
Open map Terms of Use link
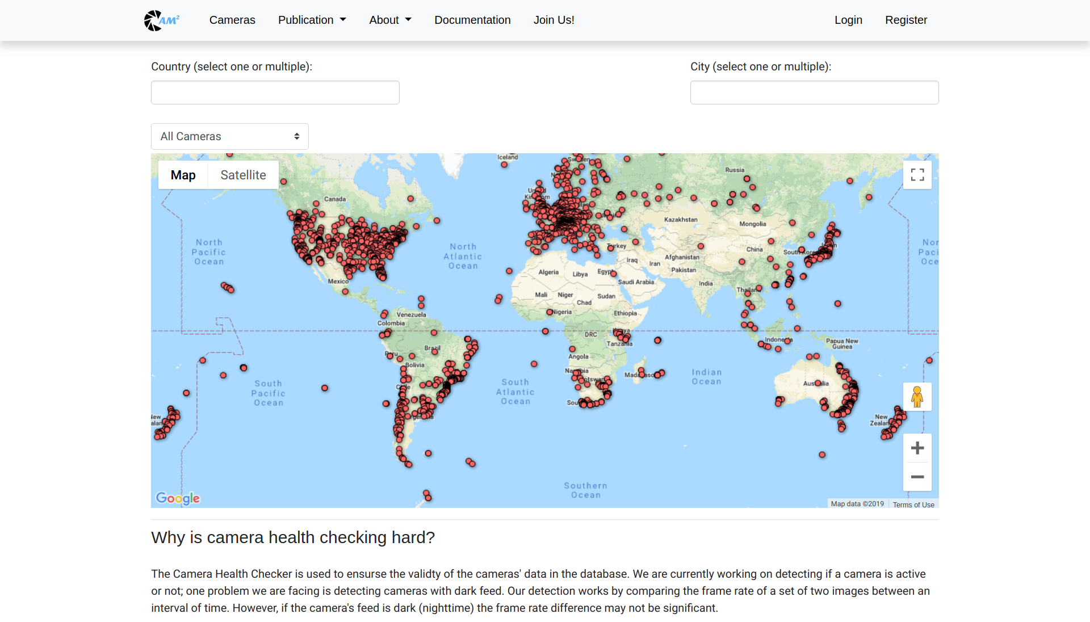913,504
